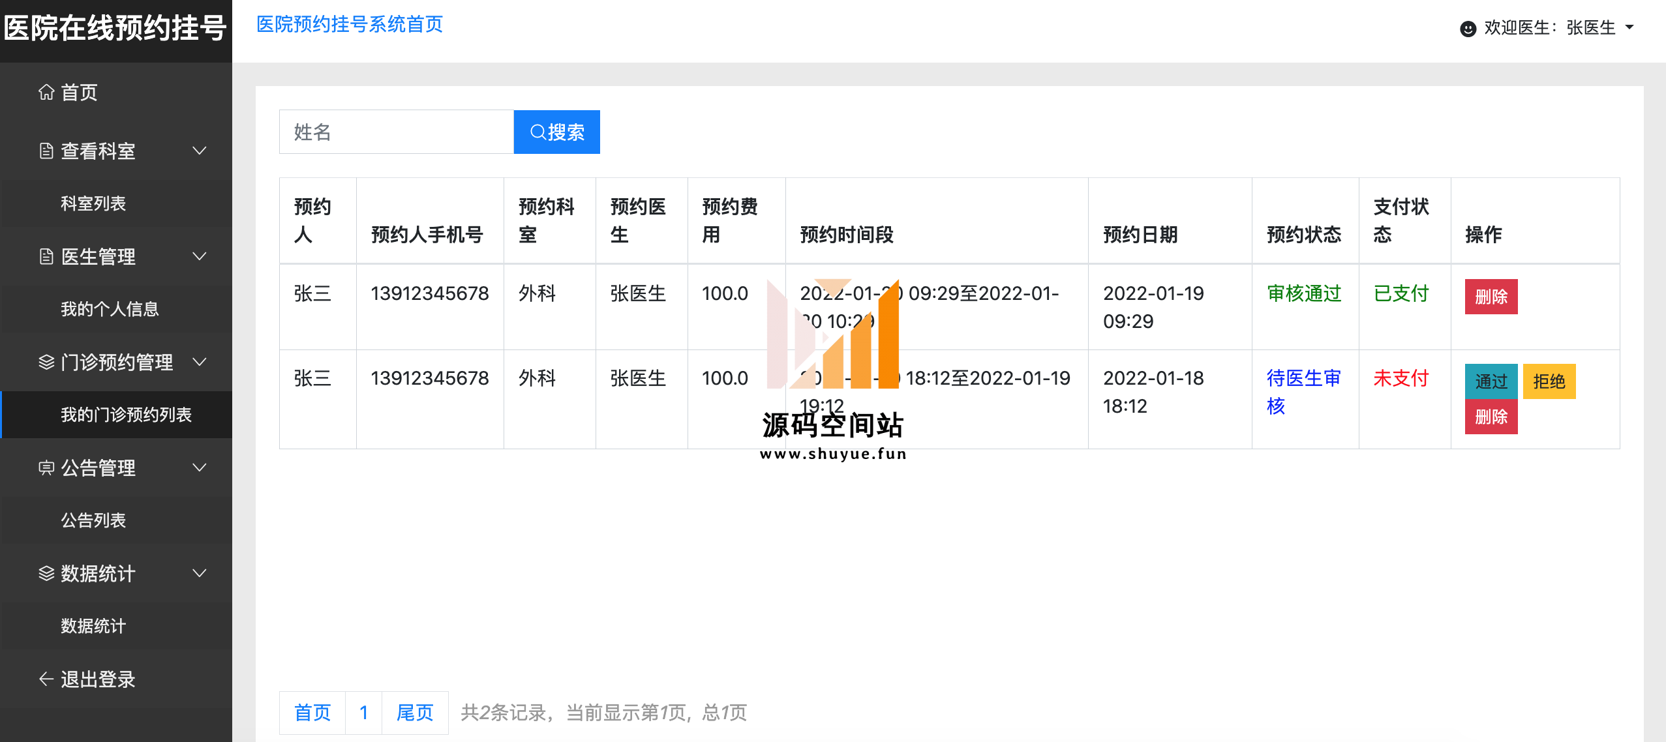Click the layers icon beside 数据统计 menu
The height and width of the screenshot is (742, 1666).
pos(46,574)
